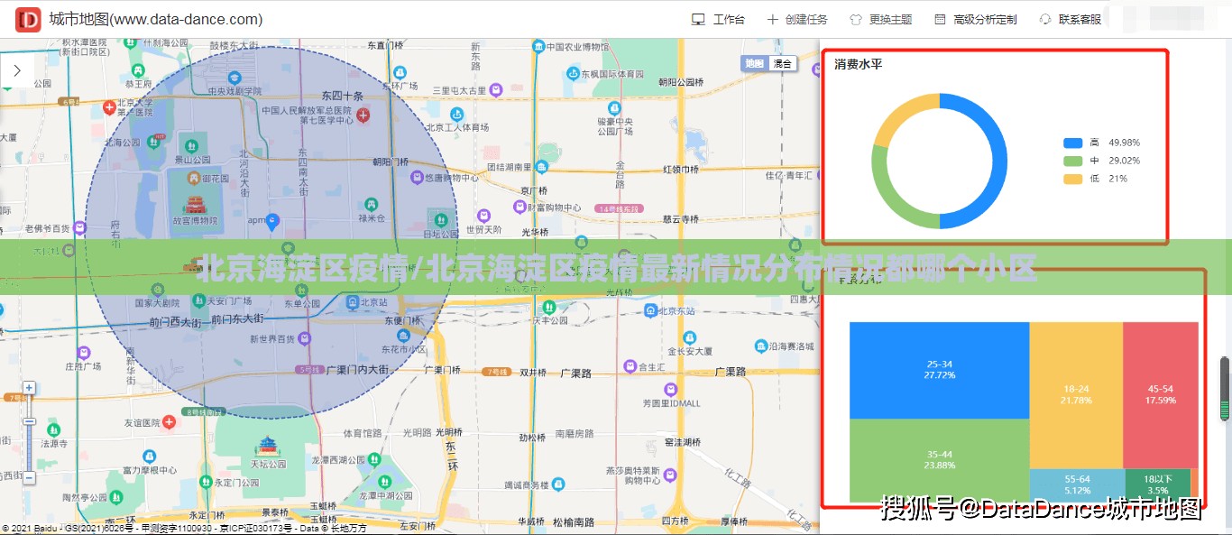The image size is (1232, 535).
Task: Select the 故宫博物院 palace icon
Action: pyautogui.click(x=195, y=205)
